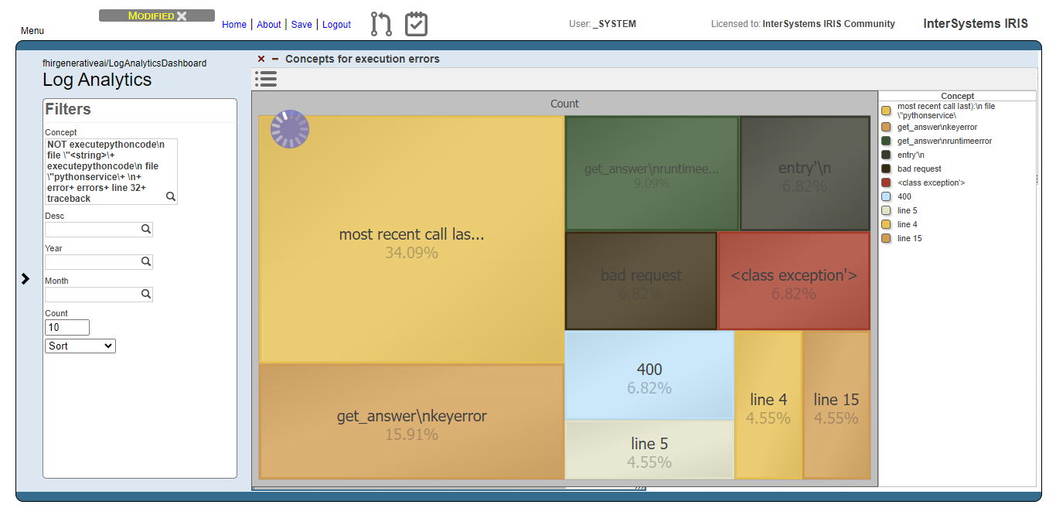This screenshot has width=1056, height=508.
Task: Dismiss the Modified indicator X icon
Action: tap(182, 16)
